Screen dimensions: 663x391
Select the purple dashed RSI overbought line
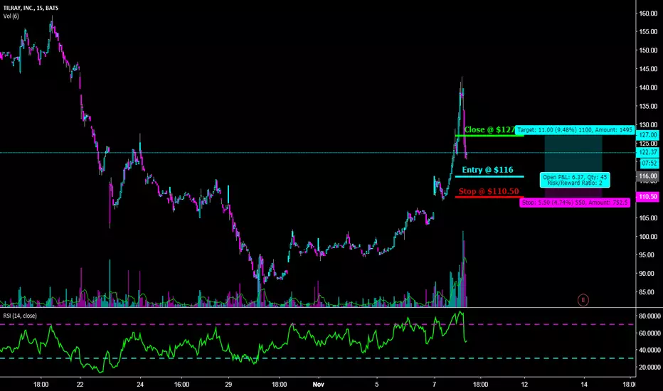tap(317, 325)
